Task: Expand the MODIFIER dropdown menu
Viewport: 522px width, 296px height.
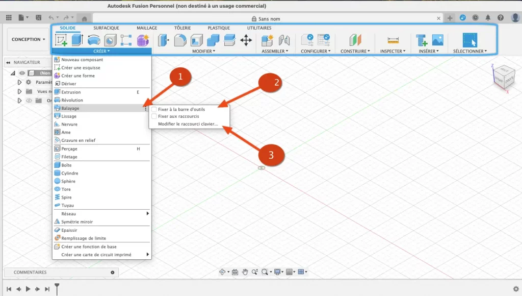Action: coord(203,51)
